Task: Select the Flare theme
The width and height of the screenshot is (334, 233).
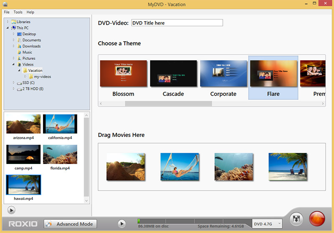Action: point(273,78)
